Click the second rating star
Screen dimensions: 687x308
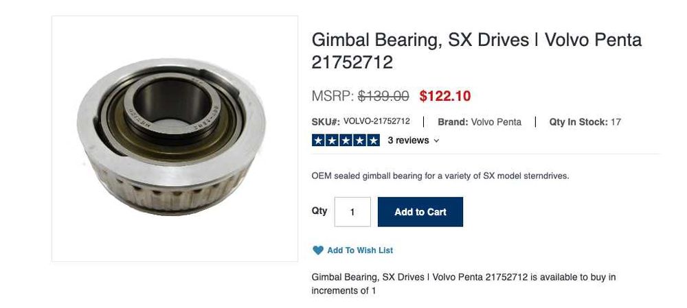(332, 141)
